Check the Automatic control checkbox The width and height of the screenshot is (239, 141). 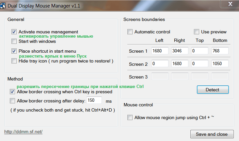pos(130,32)
